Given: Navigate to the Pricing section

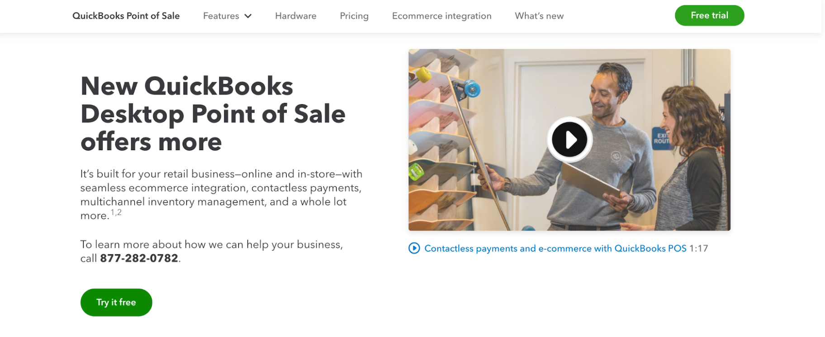Looking at the screenshot, I should point(354,16).
